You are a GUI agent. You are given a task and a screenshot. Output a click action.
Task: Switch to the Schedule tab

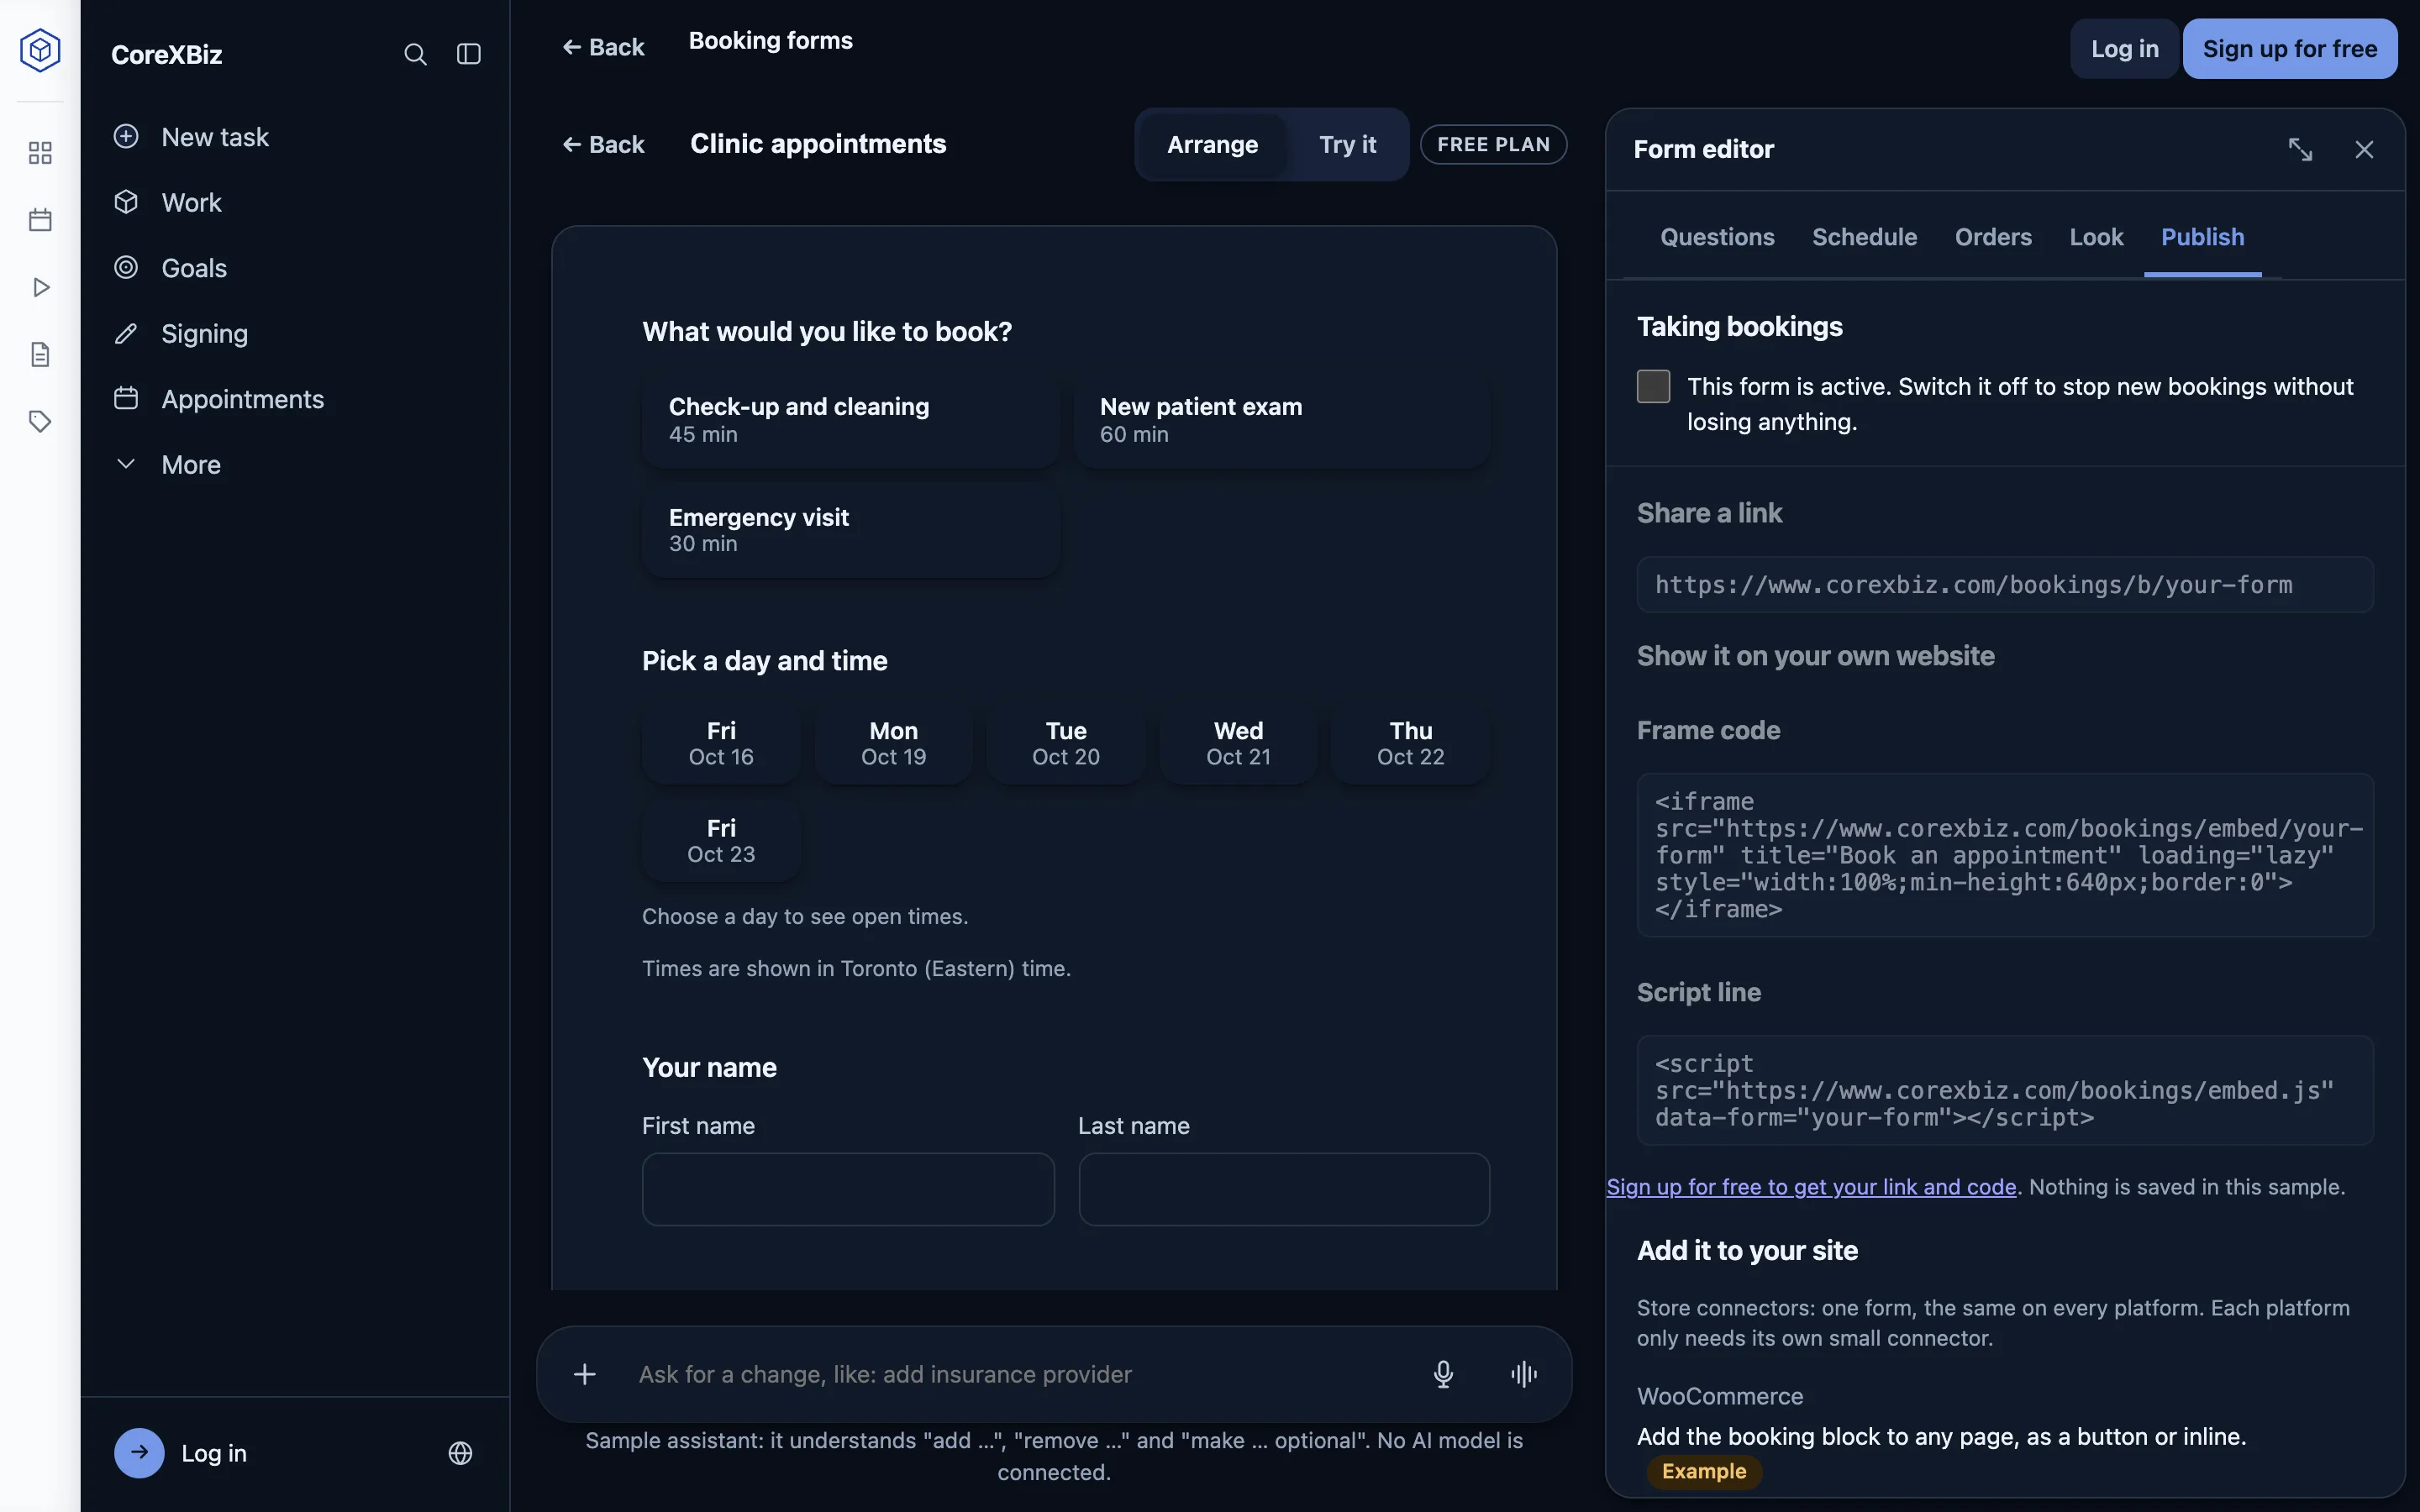[1864, 237]
